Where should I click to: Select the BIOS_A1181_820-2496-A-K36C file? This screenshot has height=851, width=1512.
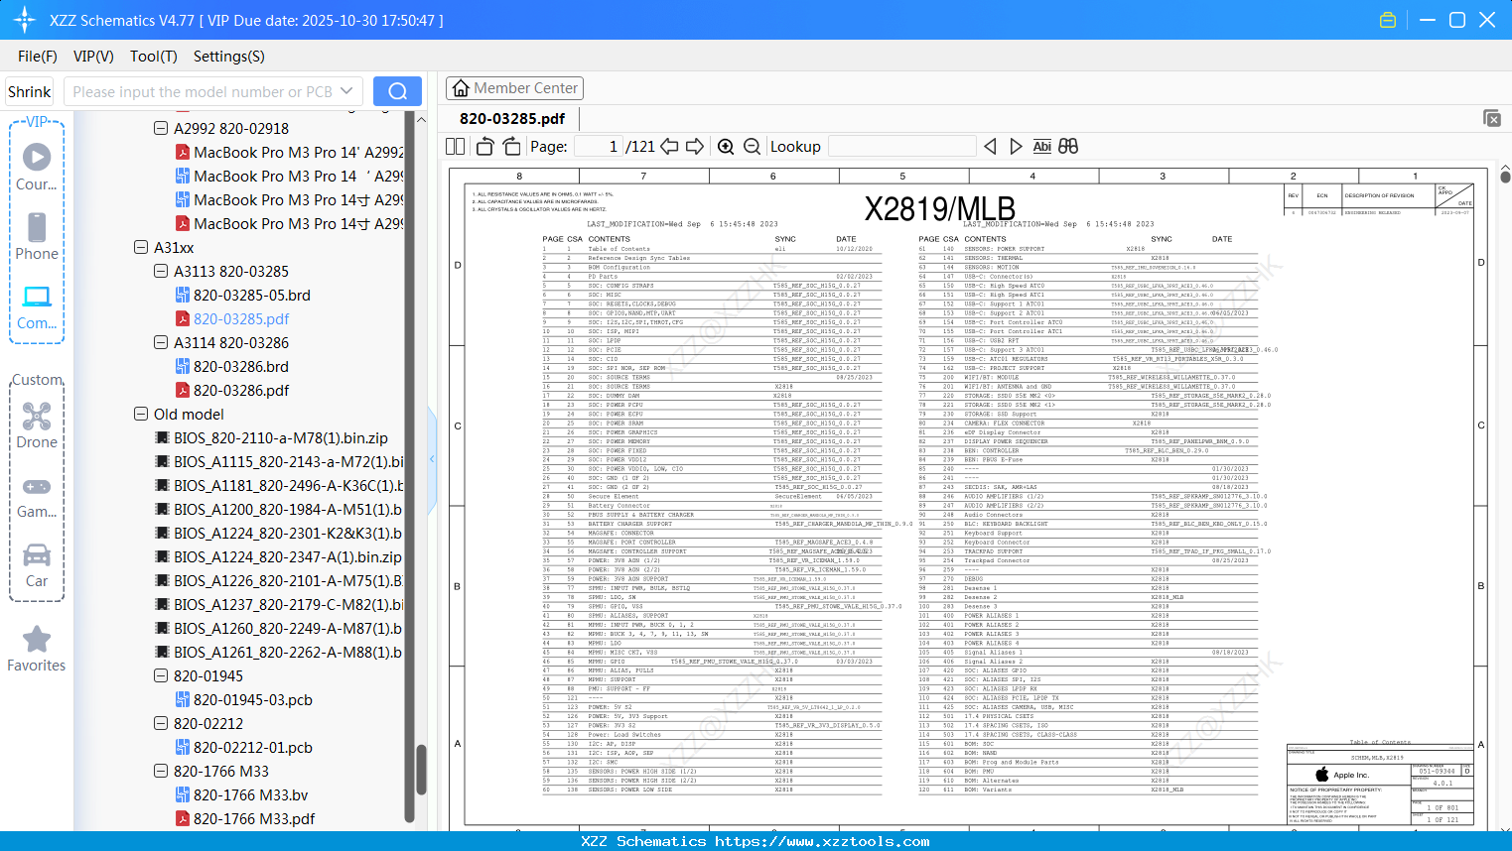pos(279,485)
